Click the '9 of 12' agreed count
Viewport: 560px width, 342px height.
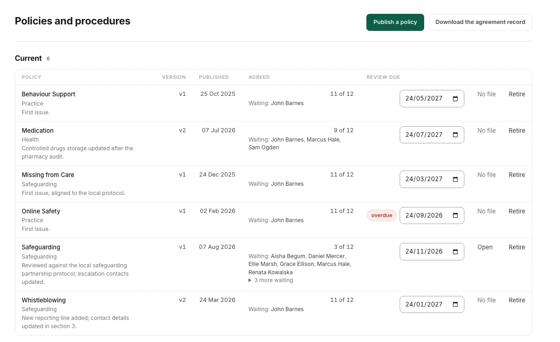[x=344, y=130]
